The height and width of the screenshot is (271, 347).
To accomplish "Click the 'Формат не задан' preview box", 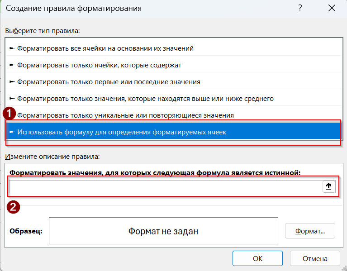I will pyautogui.click(x=163, y=231).
